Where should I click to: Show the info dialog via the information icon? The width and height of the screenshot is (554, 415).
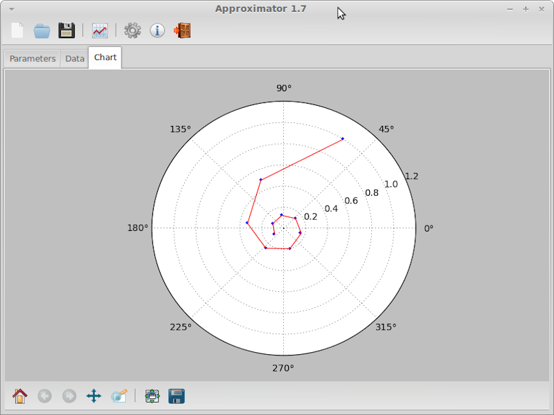tap(157, 30)
